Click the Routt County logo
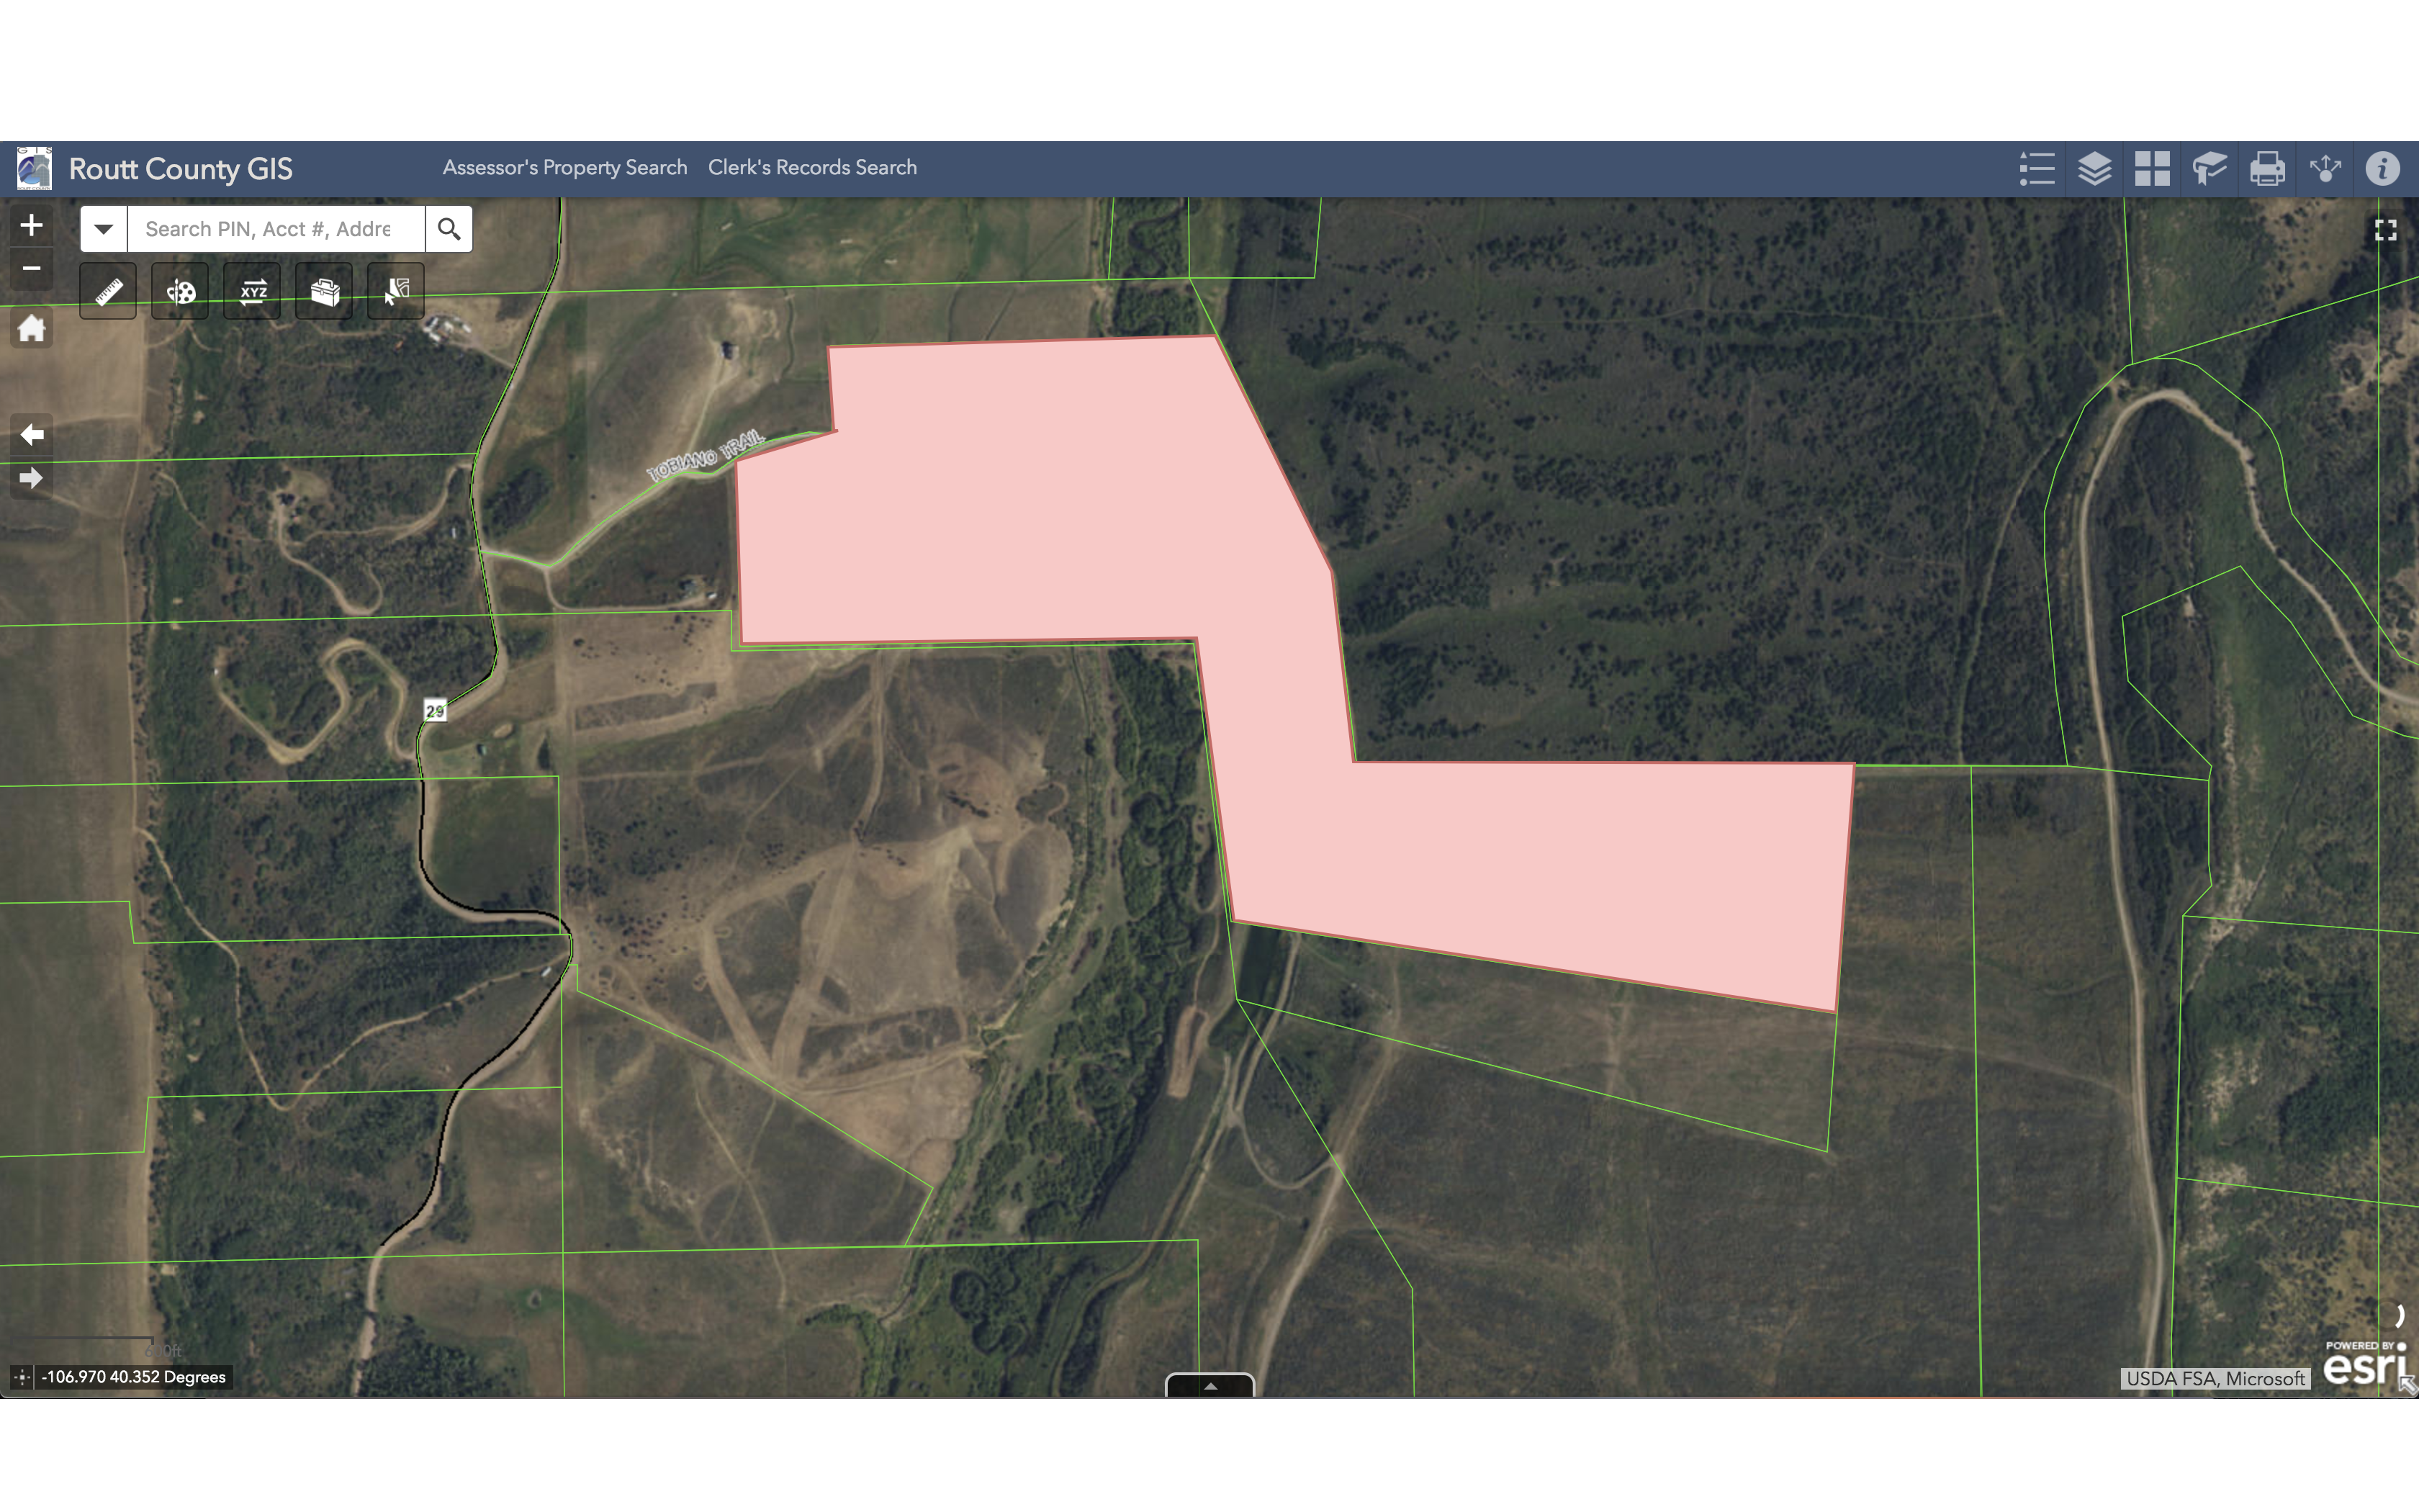The height and width of the screenshot is (1512, 2419). click(34, 168)
